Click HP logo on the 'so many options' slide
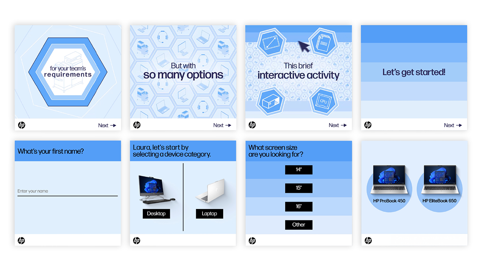482x271 pixels. coord(137,125)
